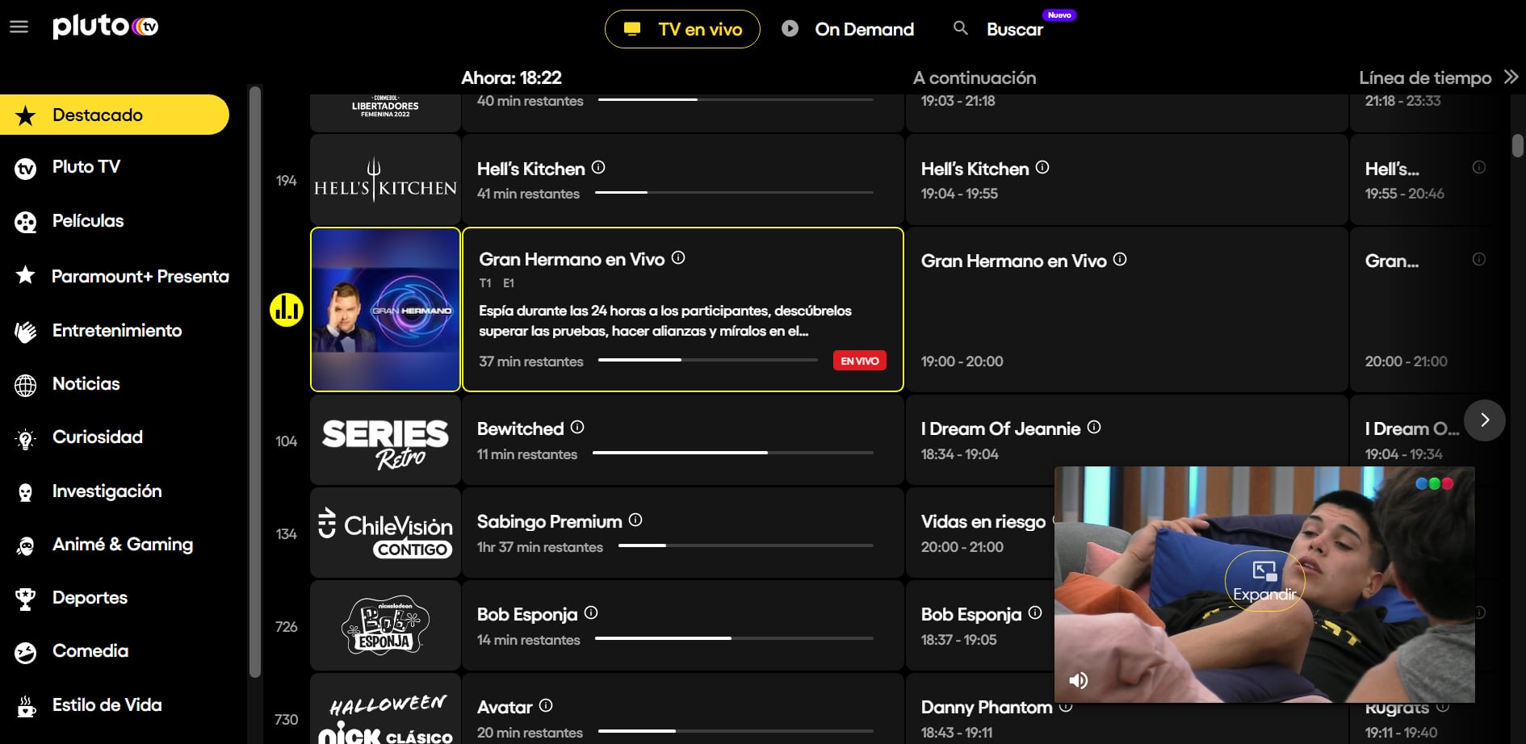Select the Hell's Kitchen channel logo
Image resolution: width=1526 pixels, height=744 pixels.
coord(385,180)
